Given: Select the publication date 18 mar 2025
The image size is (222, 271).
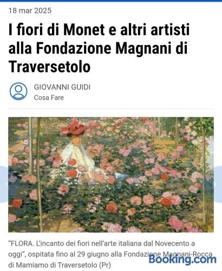Looking at the screenshot, I should pyautogui.click(x=30, y=10).
